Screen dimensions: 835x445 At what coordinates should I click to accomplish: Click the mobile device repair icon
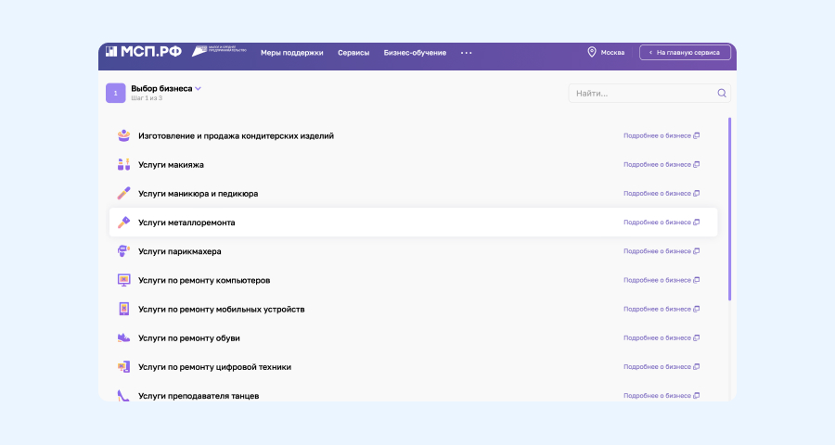[x=123, y=309]
